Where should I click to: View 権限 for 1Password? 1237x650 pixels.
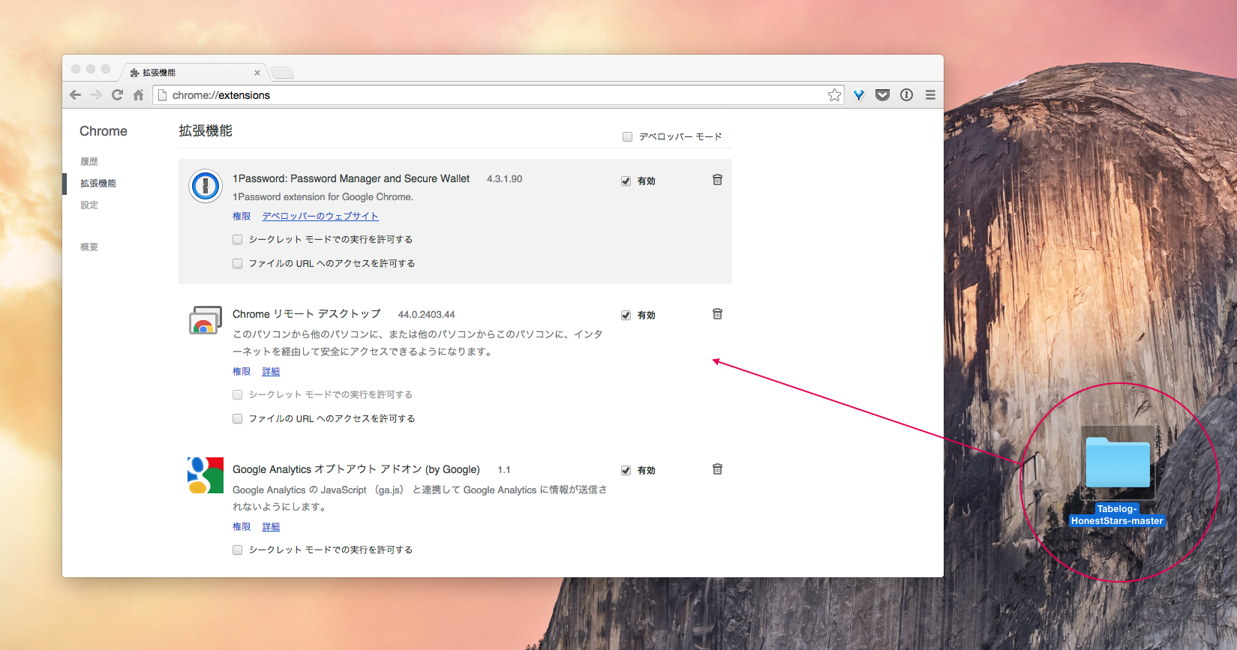coord(242,216)
